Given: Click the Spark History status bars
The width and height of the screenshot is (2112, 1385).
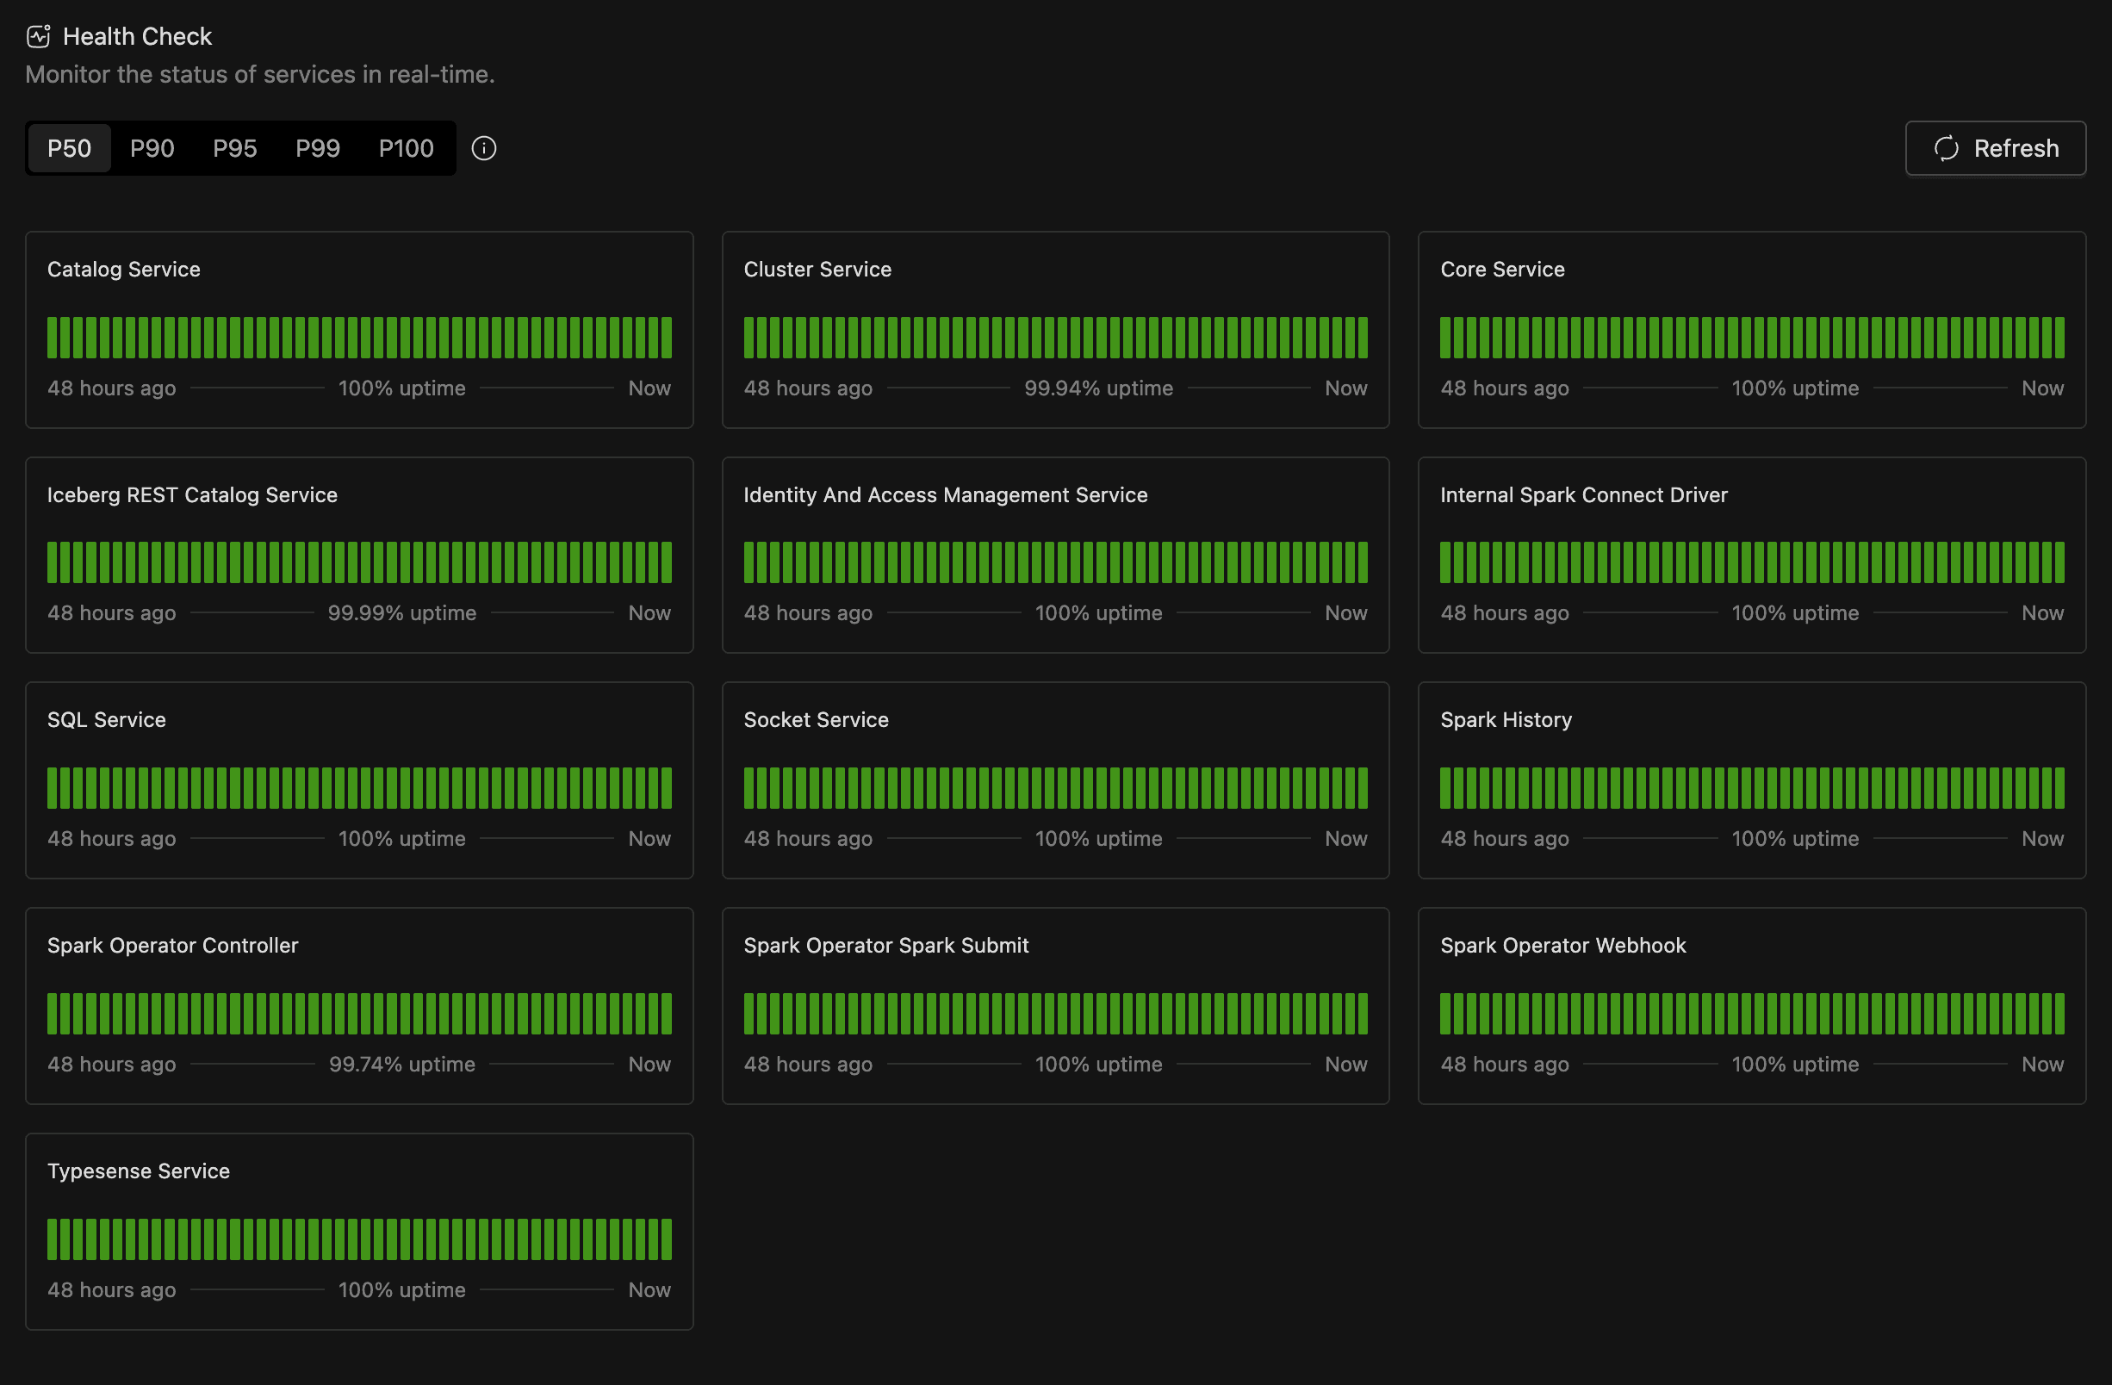Looking at the screenshot, I should (1752, 788).
